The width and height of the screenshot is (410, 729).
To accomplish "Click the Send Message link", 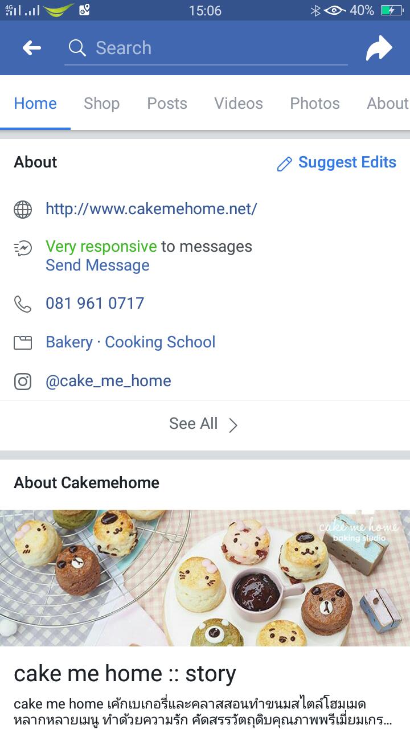I will 97,265.
